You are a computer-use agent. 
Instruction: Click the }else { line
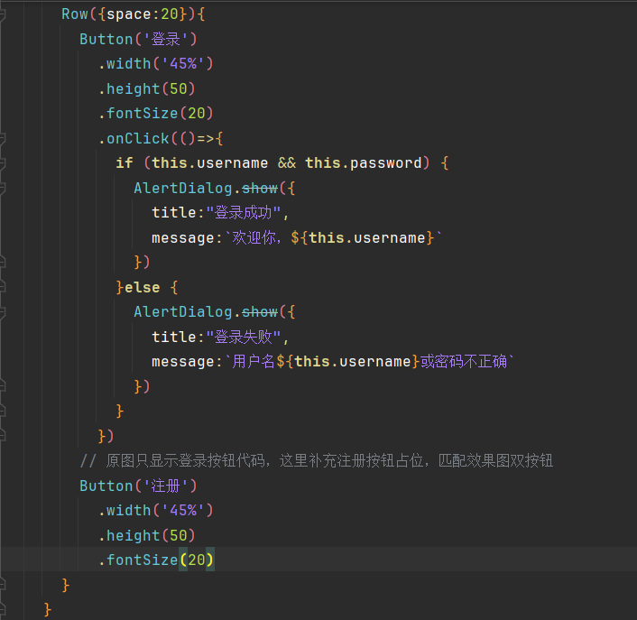point(147,287)
